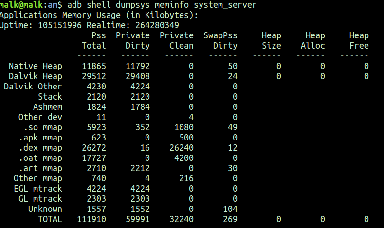
Task: Click TOTAL Pss value 111910
Action: [x=91, y=219]
